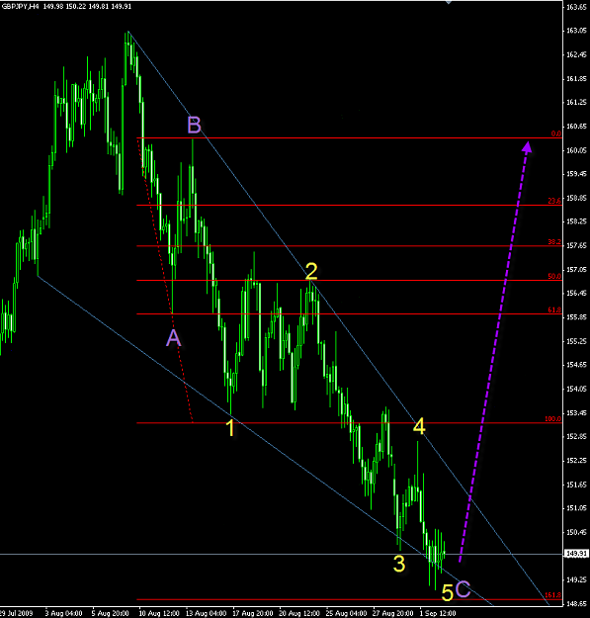The height and width of the screenshot is (618, 590).
Task: Click the 3 Aug 04:00 time label
Action: [x=63, y=613]
